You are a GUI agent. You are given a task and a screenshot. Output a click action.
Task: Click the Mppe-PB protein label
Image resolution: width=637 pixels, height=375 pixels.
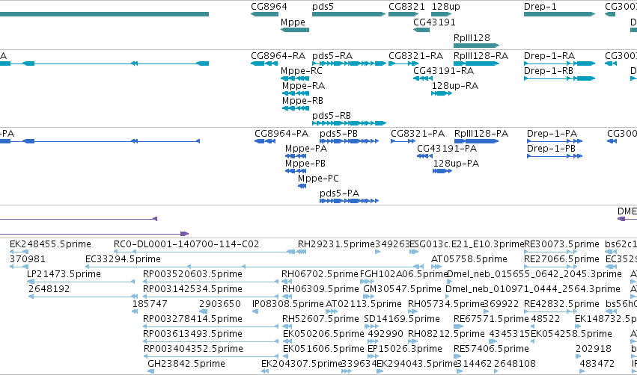[305, 164]
